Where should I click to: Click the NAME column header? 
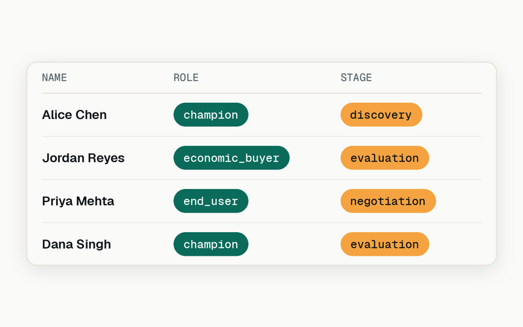(x=54, y=78)
